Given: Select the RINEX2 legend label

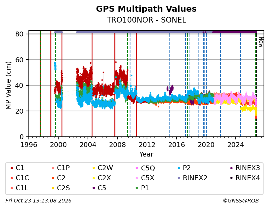Looking at the screenshot, I should [x=195, y=178].
